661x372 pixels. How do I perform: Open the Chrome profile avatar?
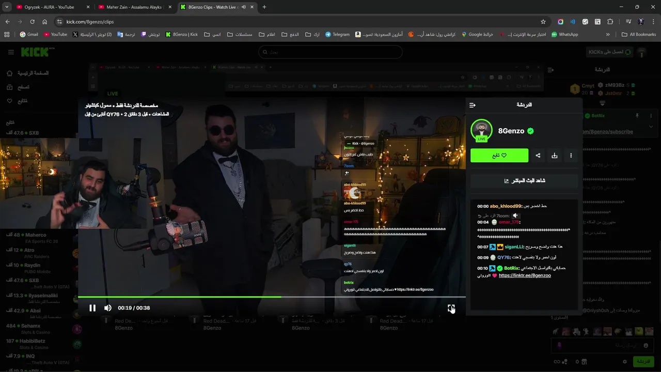(641, 22)
